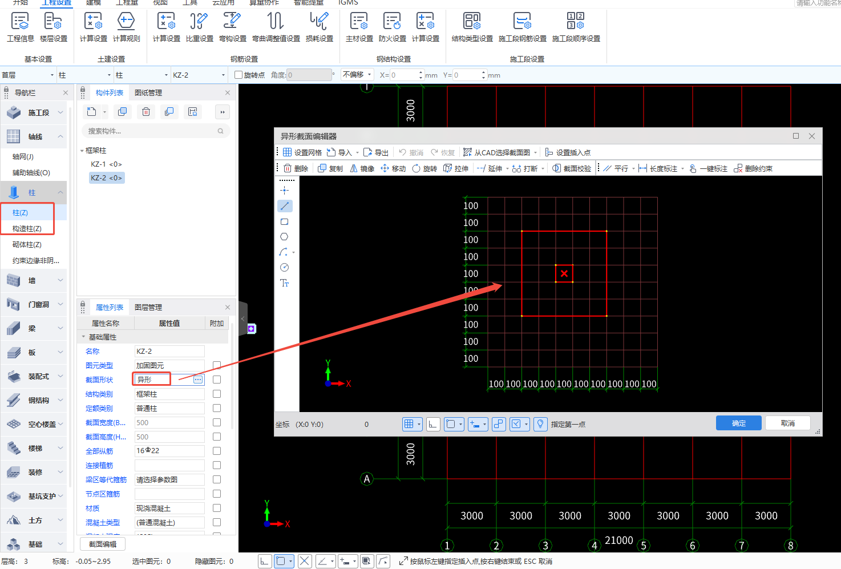Select the circle tool in section editor

285,268
